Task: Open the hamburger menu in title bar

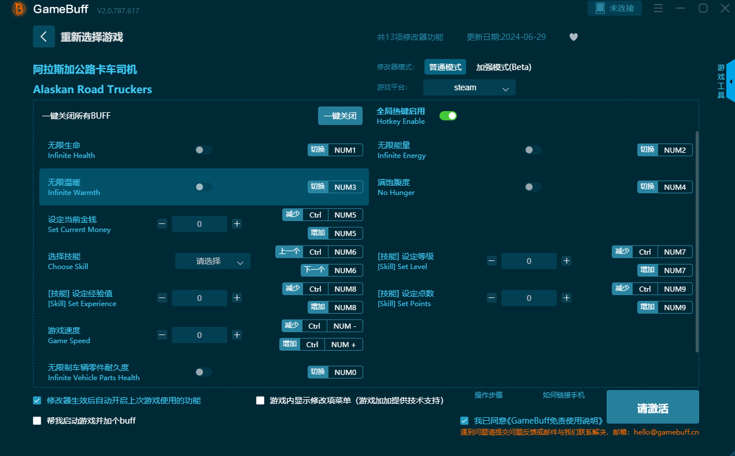Action: point(658,8)
